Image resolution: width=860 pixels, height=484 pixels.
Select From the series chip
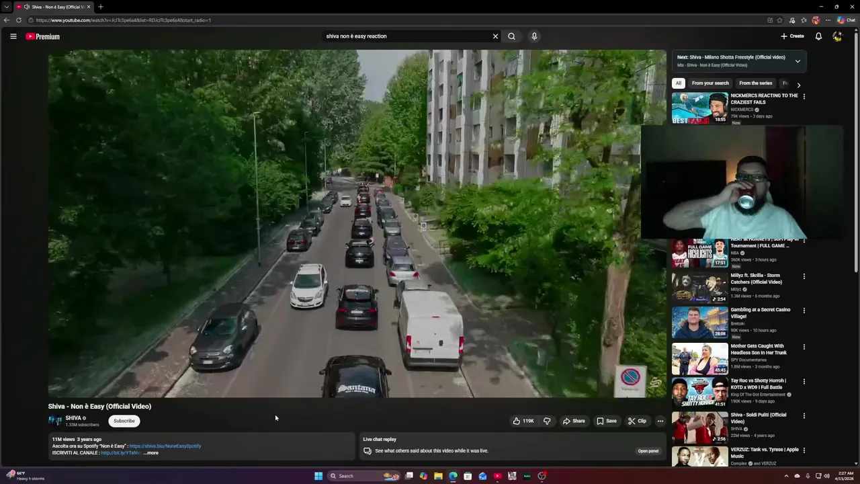point(755,83)
